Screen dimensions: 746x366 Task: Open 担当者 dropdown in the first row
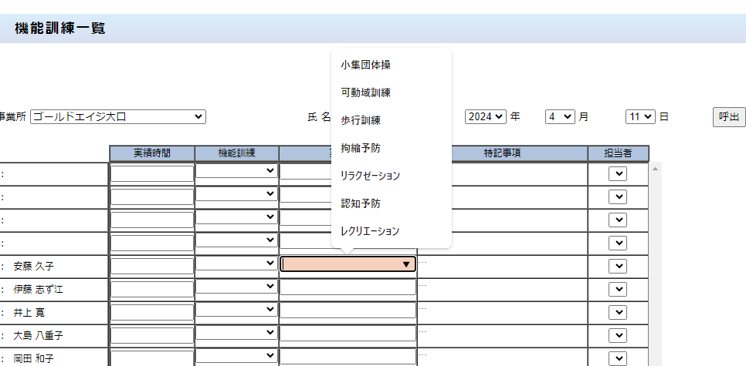point(617,174)
